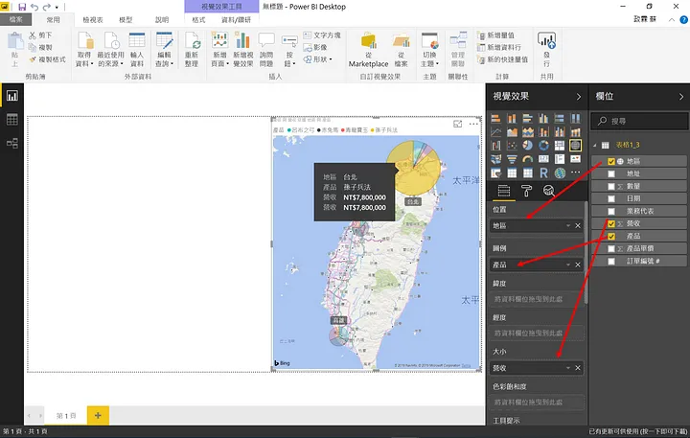This screenshot has width=690, height=438.
Task: Pick the gauge visual
Action: (528, 159)
